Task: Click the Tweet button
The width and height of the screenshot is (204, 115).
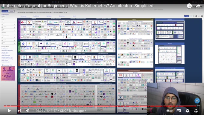Action: click(186, 16)
